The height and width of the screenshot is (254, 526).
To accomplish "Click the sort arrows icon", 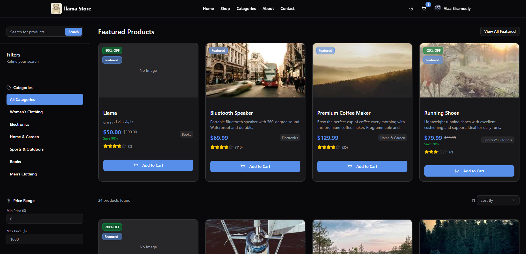I will (473, 200).
